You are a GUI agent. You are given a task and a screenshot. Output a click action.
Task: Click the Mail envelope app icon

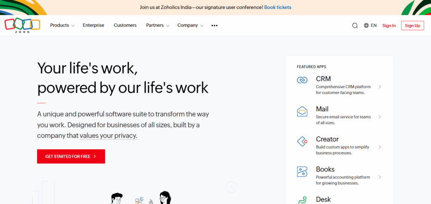[x=302, y=111]
